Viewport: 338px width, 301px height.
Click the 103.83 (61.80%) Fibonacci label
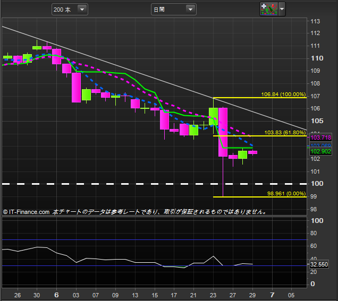[x=285, y=132]
